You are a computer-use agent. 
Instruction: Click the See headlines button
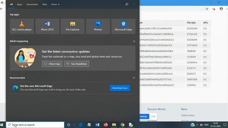click(77, 64)
